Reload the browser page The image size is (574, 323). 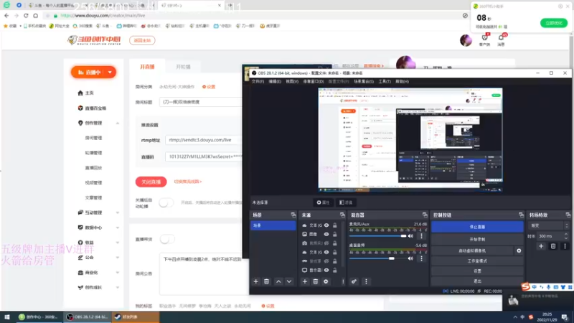26,15
